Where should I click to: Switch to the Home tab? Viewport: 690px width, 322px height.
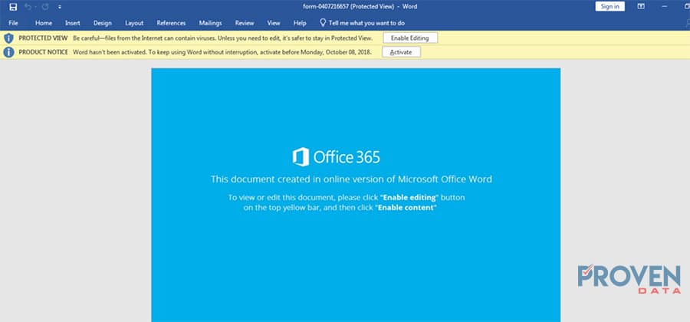[x=44, y=23]
